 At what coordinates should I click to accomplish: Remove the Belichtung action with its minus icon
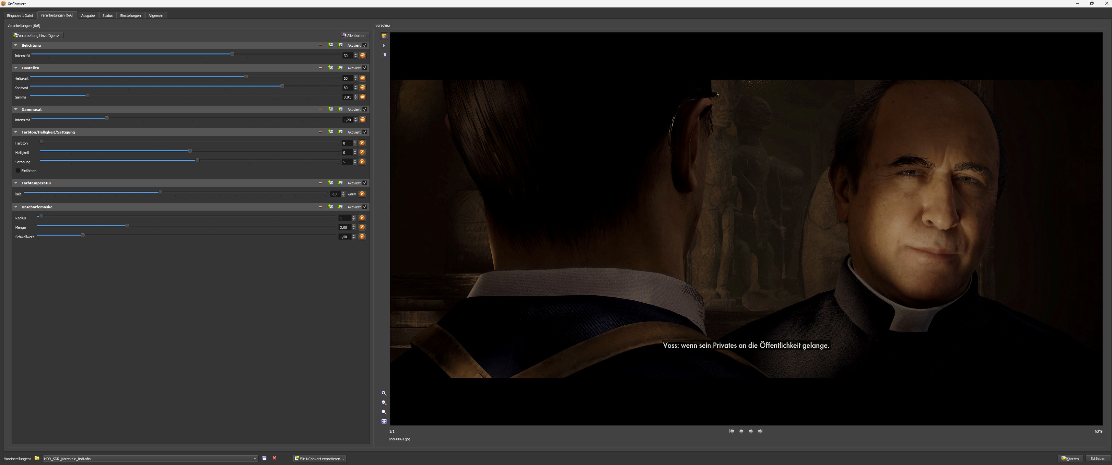(x=320, y=45)
